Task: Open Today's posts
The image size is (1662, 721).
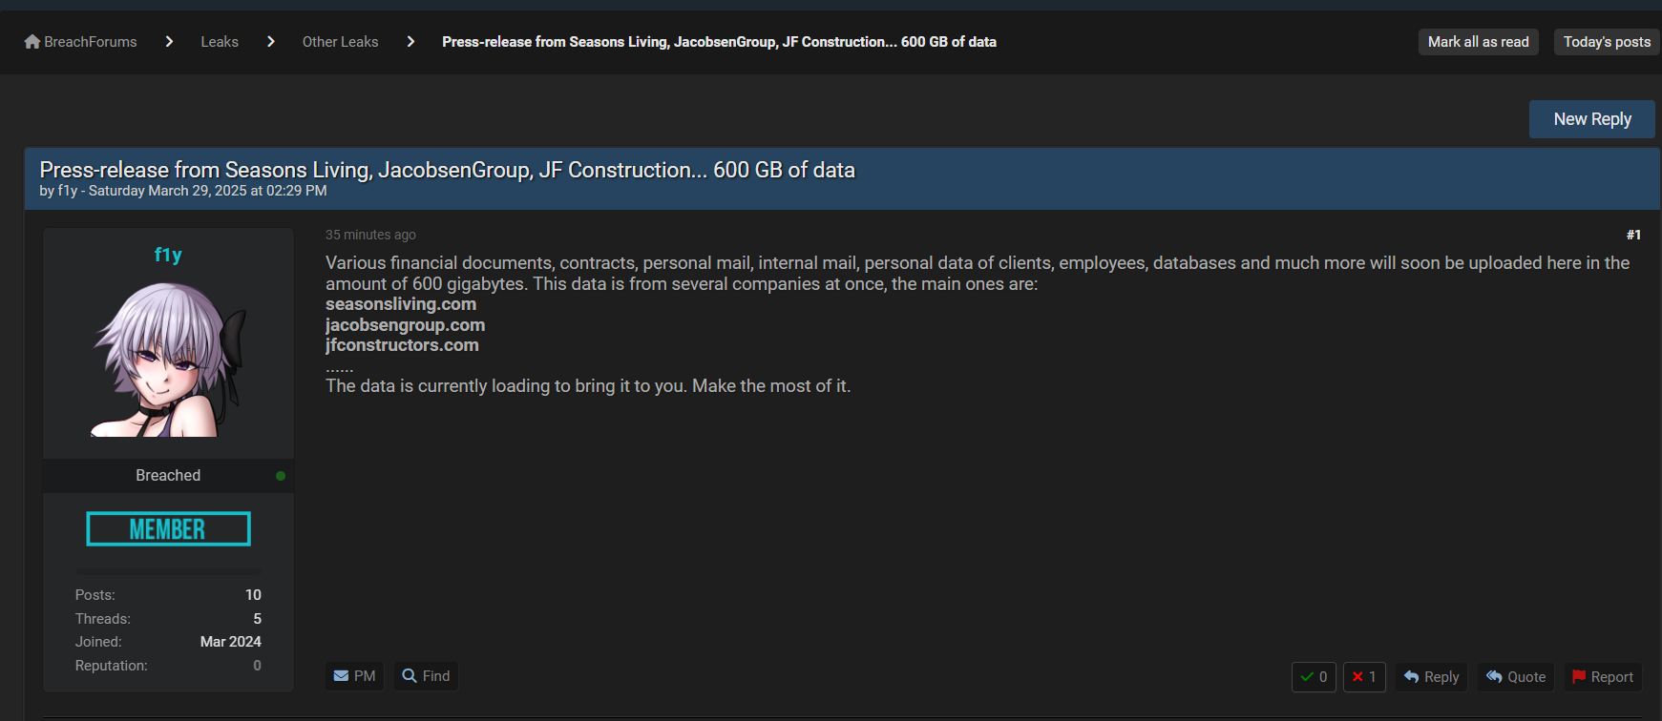Action: pos(1607,42)
